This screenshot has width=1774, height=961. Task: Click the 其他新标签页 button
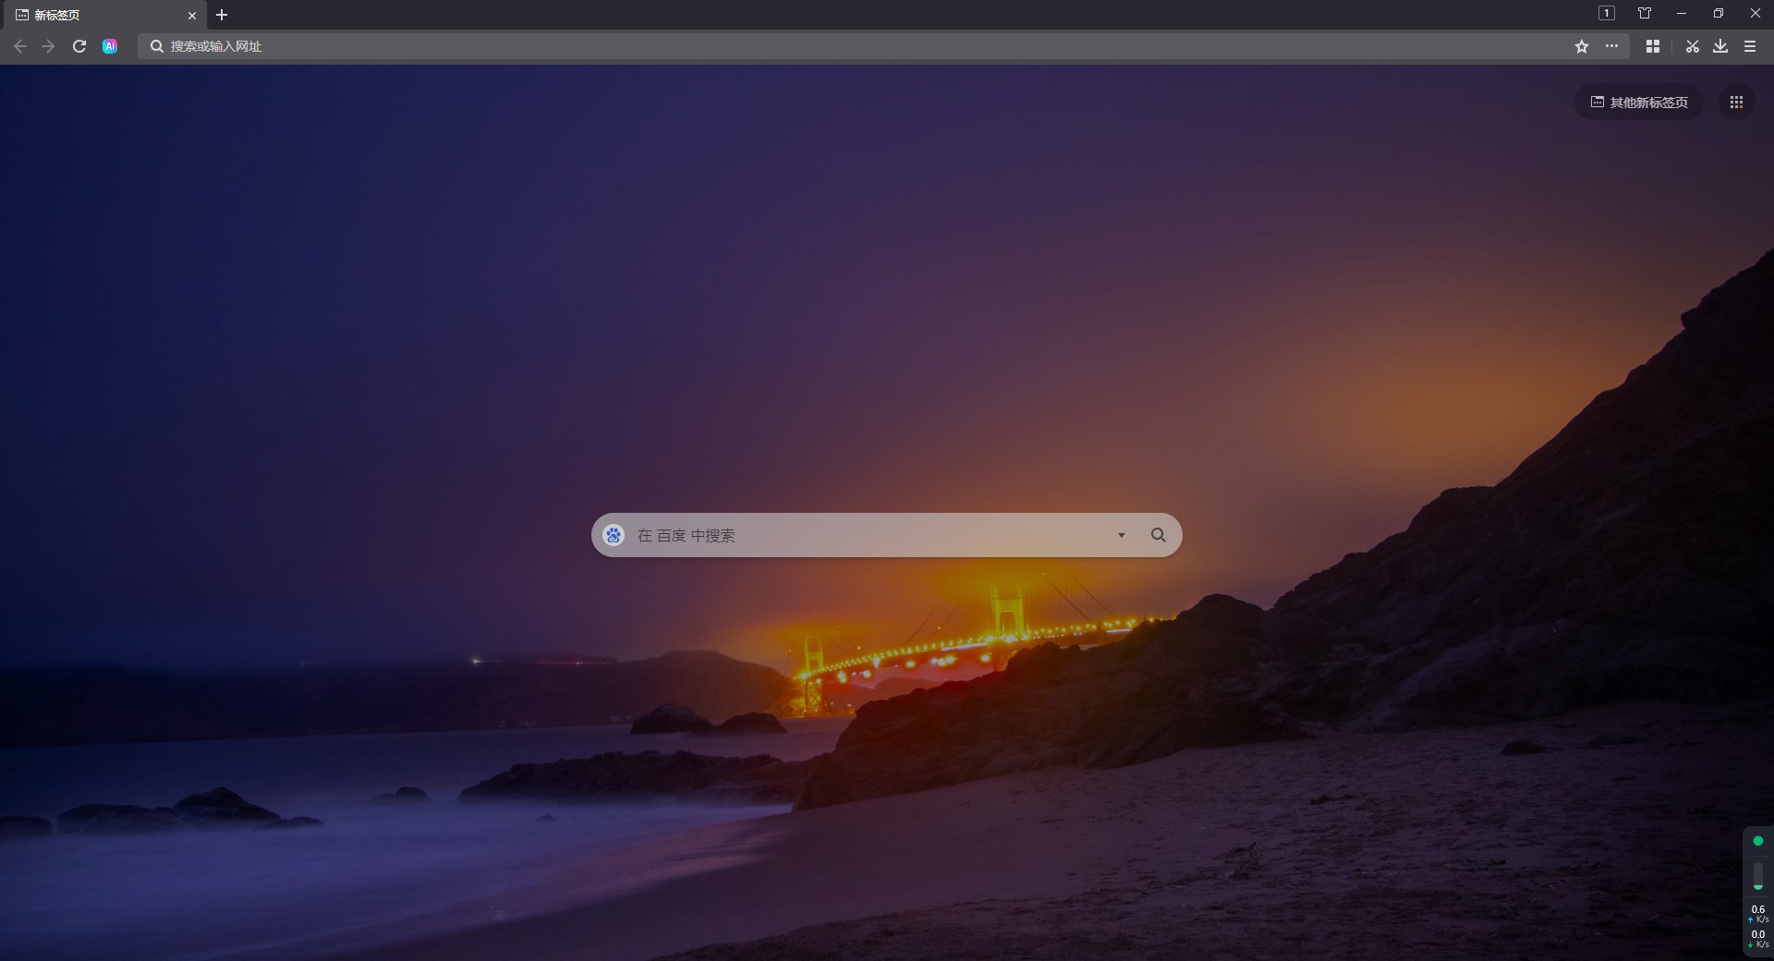pos(1638,103)
